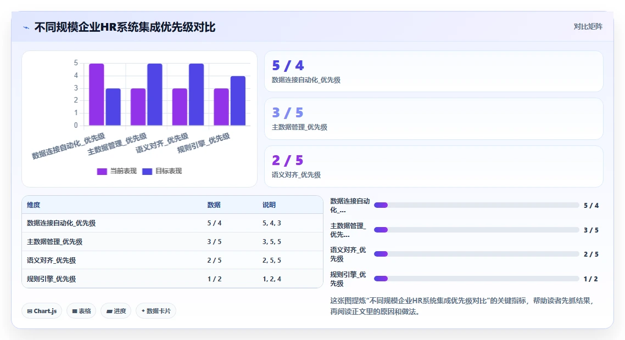625x340 pixels.
Task: Click the 数据 column header
Action: [214, 205]
